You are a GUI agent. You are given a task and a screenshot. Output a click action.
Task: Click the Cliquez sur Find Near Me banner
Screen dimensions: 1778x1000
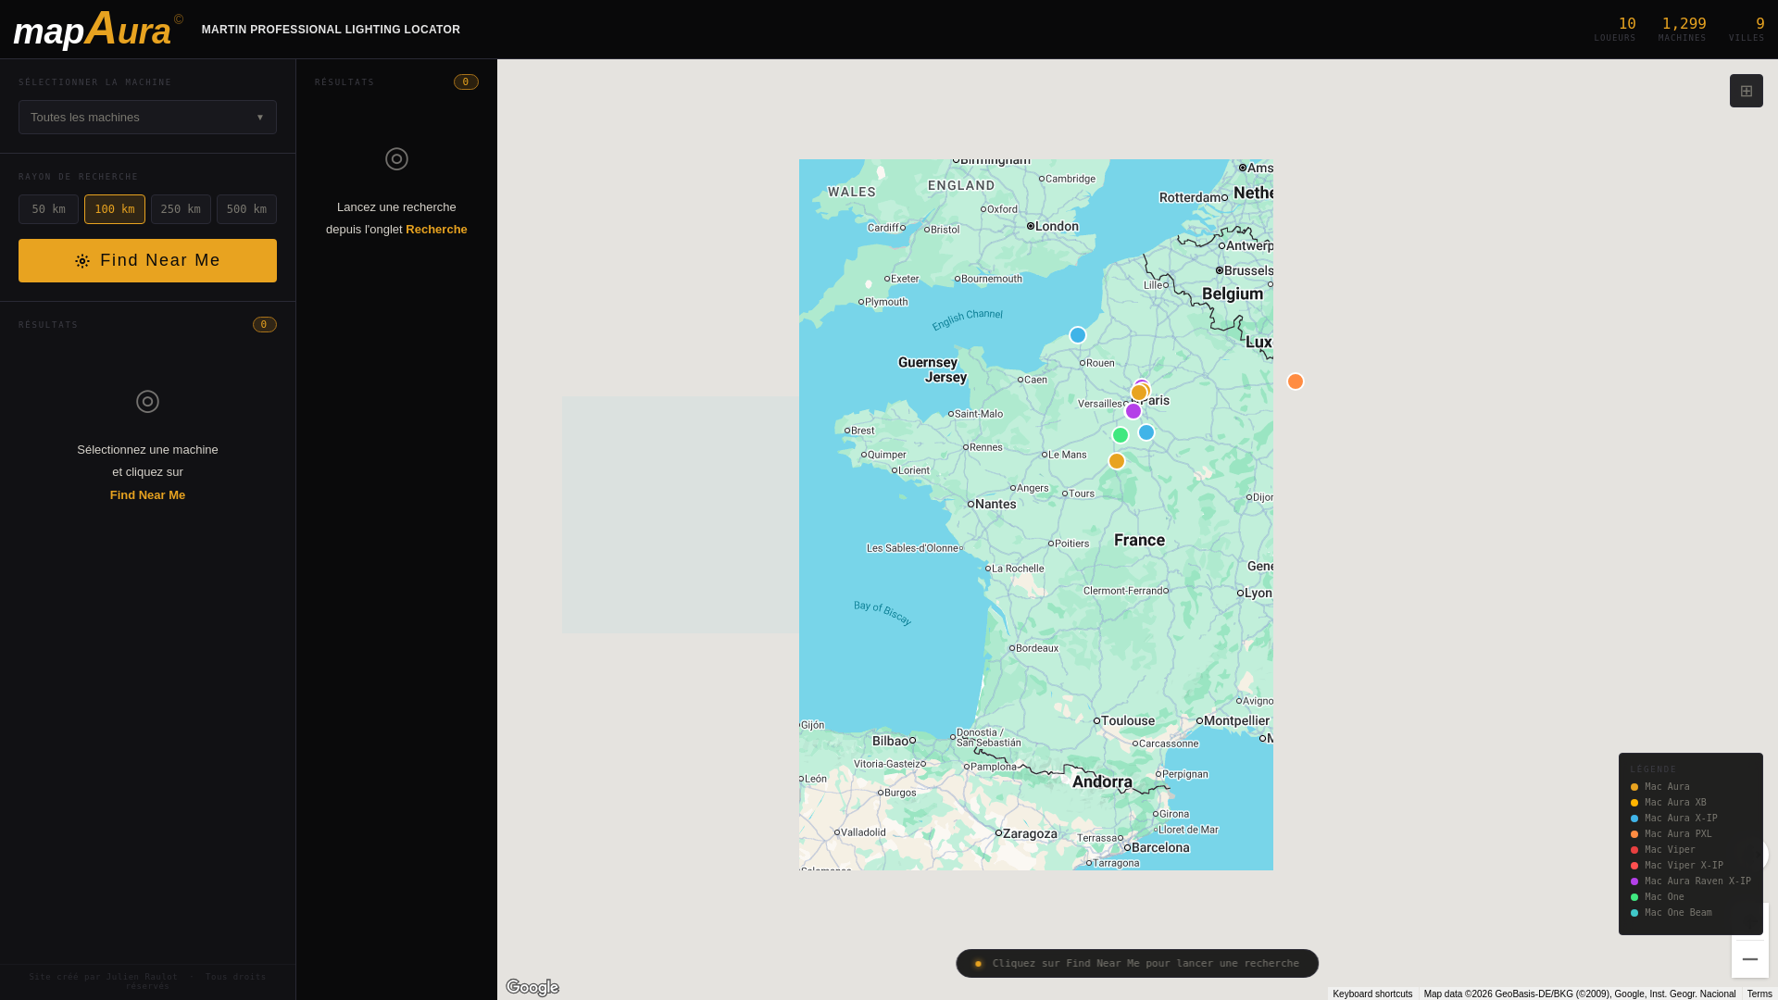coord(1137,964)
